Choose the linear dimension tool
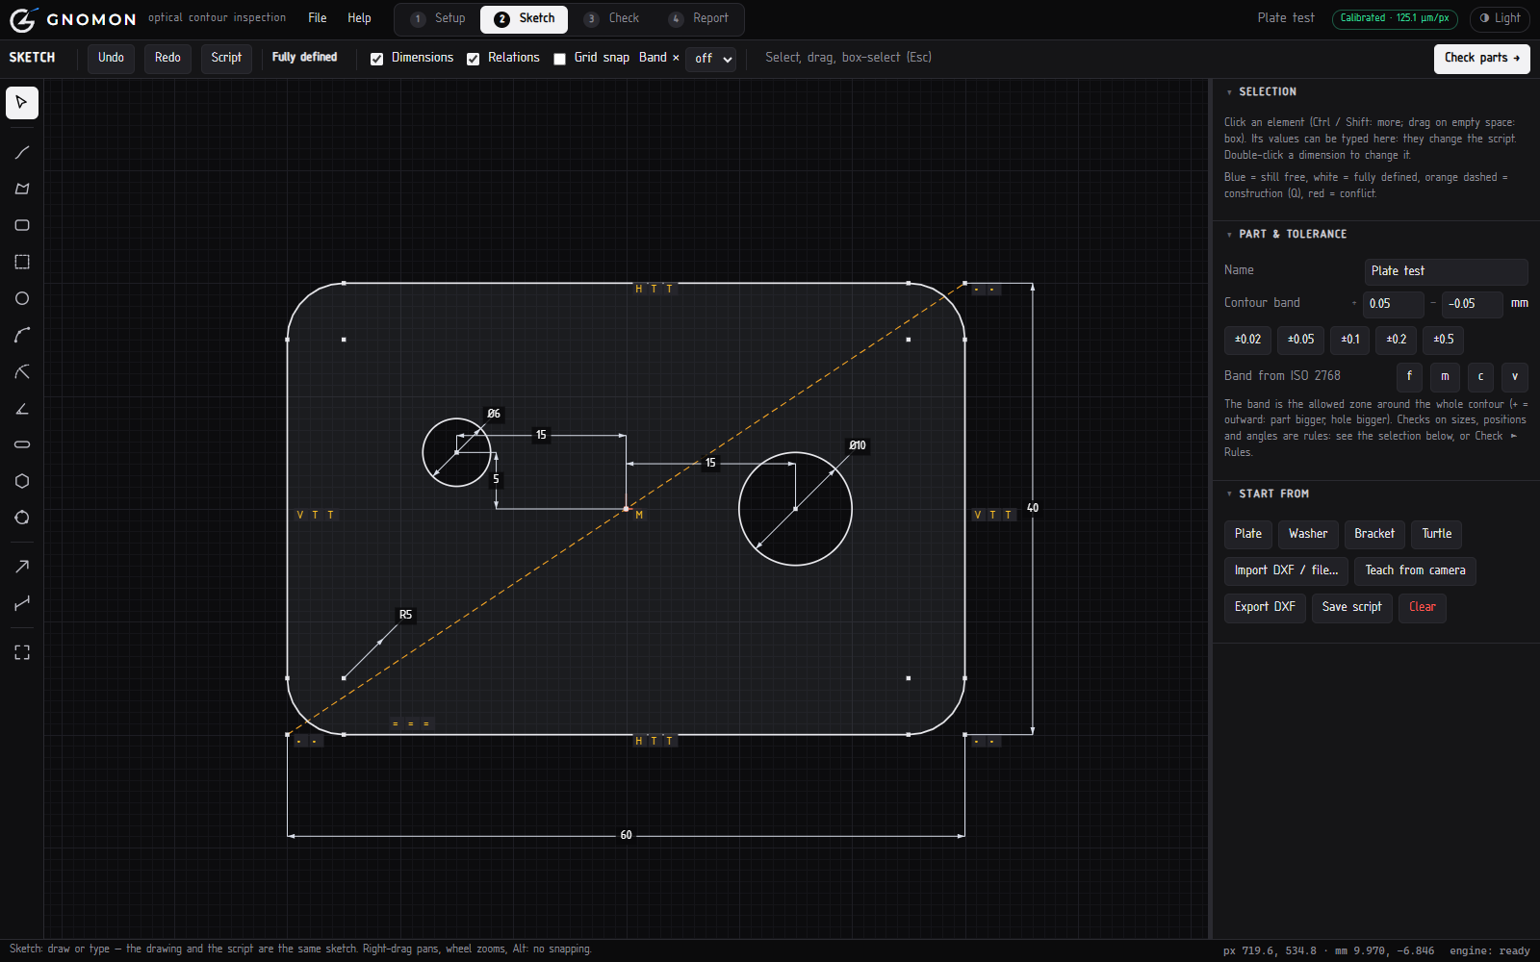Image resolution: width=1540 pixels, height=962 pixels. [x=22, y=603]
